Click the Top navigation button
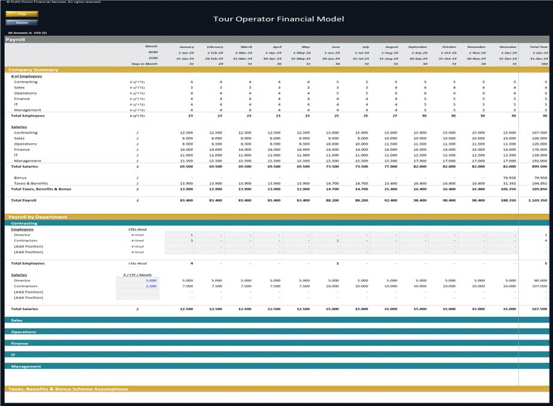553x406 pixels. pyautogui.click(x=22, y=14)
